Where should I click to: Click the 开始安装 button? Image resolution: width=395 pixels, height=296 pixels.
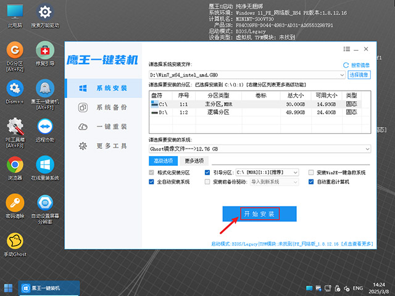[x=259, y=214]
